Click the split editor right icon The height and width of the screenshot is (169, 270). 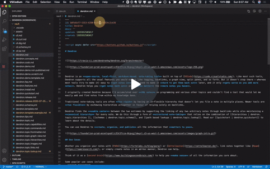pos(260,11)
